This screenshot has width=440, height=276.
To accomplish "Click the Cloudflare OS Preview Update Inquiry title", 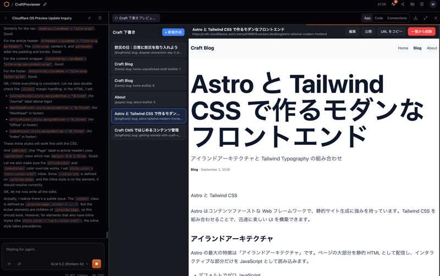I will pos(42,18).
